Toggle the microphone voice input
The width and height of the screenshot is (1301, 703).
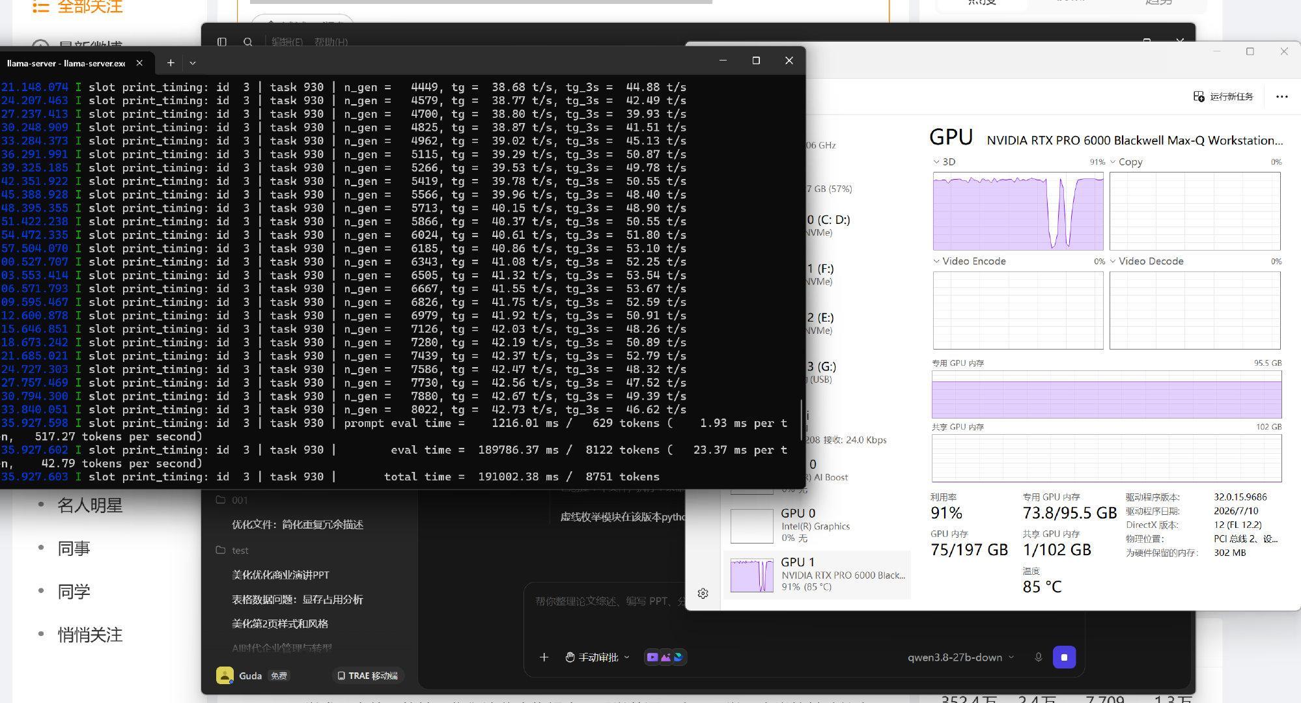pyautogui.click(x=1039, y=657)
